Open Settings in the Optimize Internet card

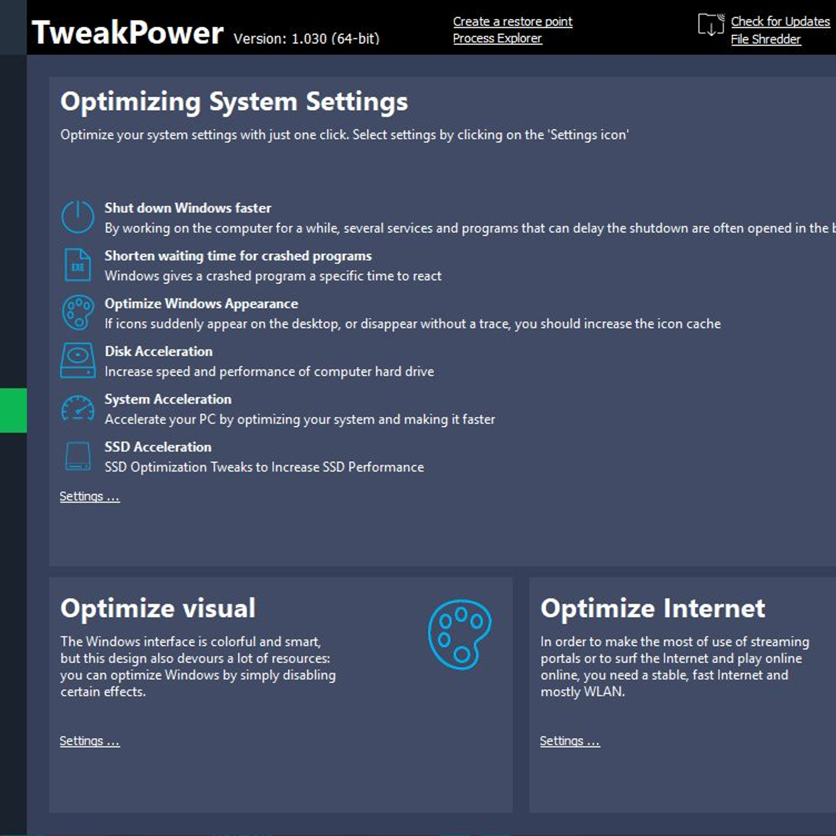[570, 741]
